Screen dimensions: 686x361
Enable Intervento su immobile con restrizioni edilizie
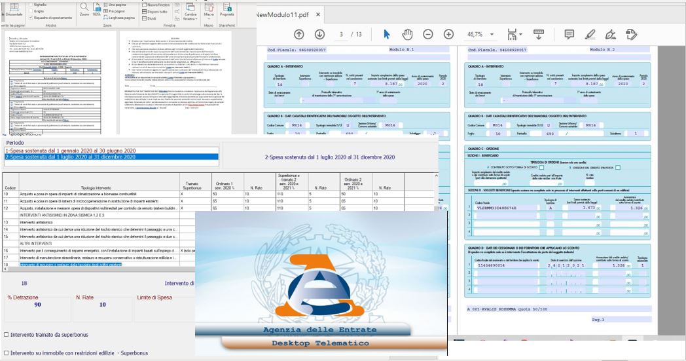(6, 352)
